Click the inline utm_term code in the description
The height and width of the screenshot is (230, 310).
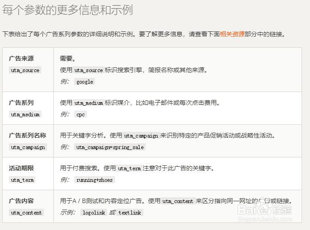point(129,169)
